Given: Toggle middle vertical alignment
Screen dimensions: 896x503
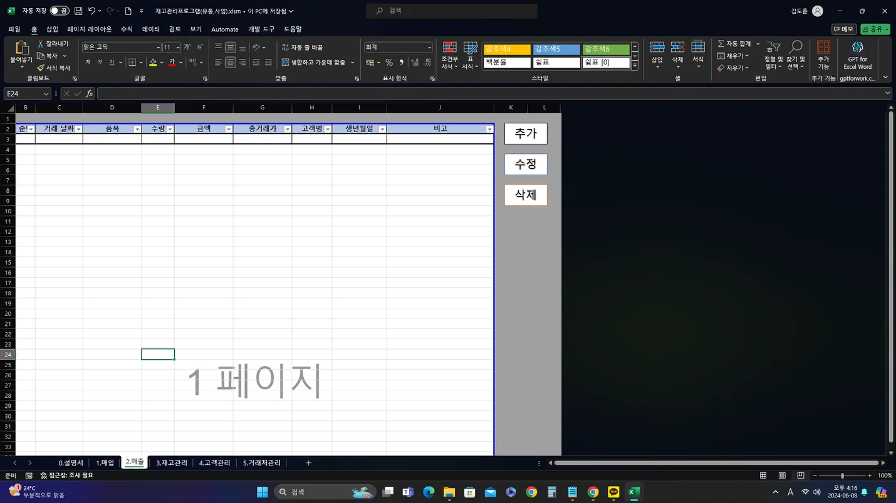Looking at the screenshot, I should coord(231,48).
